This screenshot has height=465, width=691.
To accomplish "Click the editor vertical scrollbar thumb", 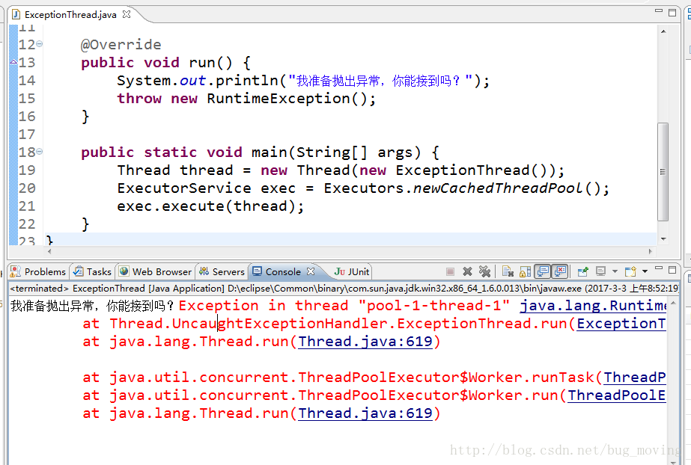I will [663, 171].
